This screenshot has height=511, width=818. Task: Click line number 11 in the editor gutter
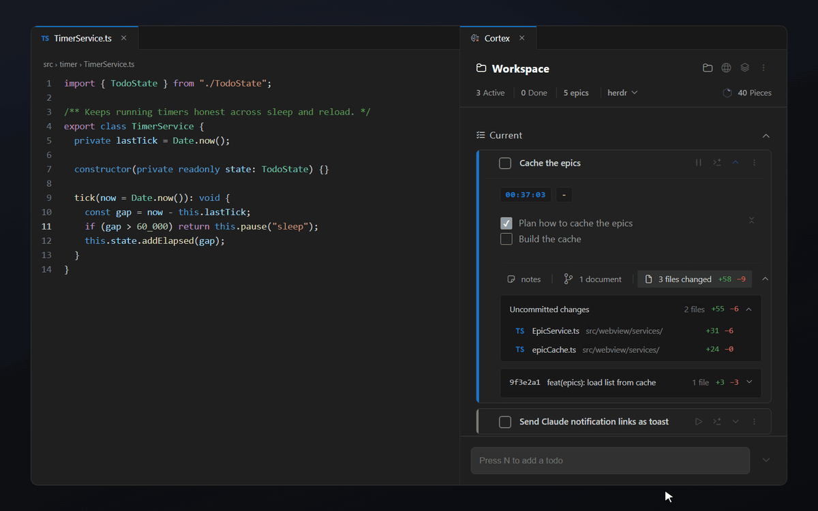46,226
